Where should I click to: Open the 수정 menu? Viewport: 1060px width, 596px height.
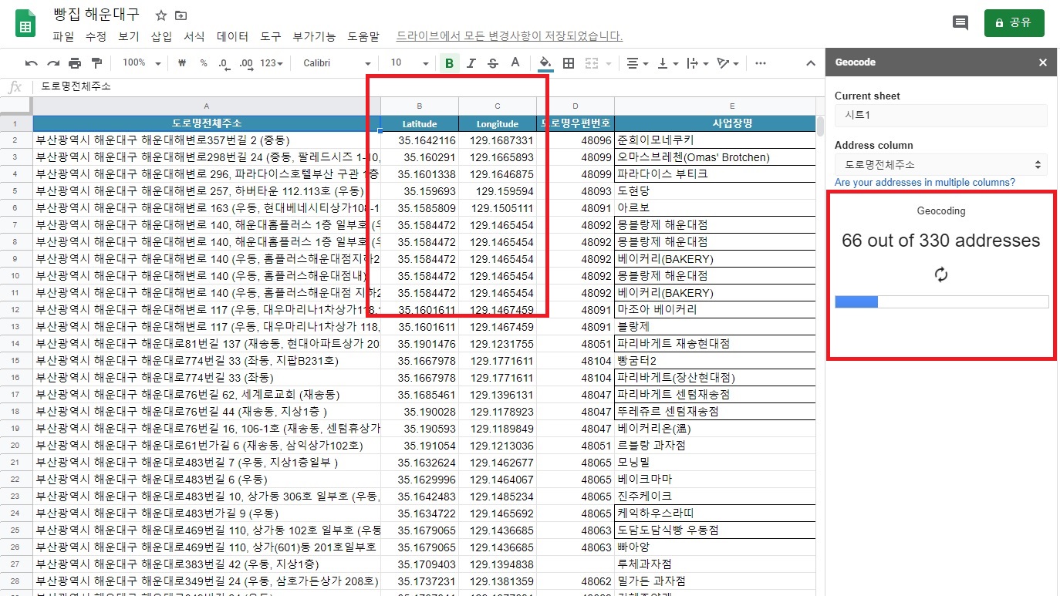pyautogui.click(x=96, y=36)
